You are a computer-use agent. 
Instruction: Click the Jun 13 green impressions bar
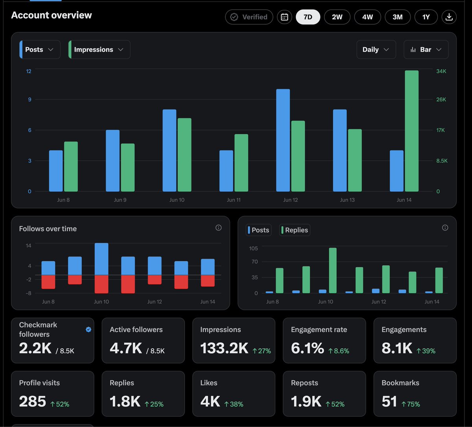click(355, 160)
